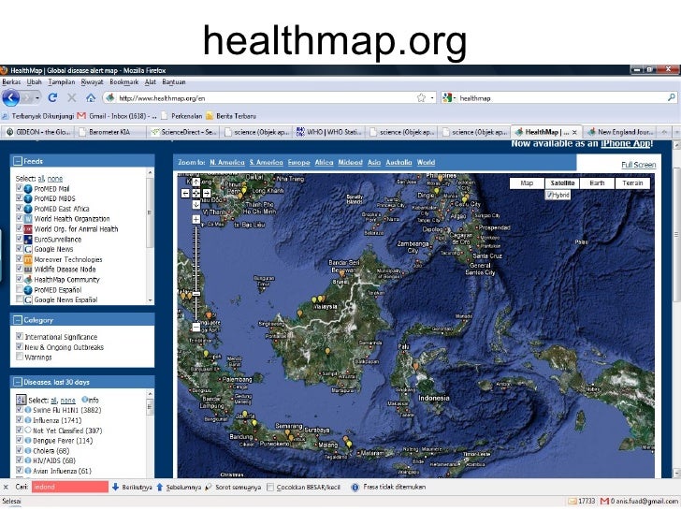Screen dimensions: 681x511
Task: Switch to the New England Journal tab
Action: [620, 132]
